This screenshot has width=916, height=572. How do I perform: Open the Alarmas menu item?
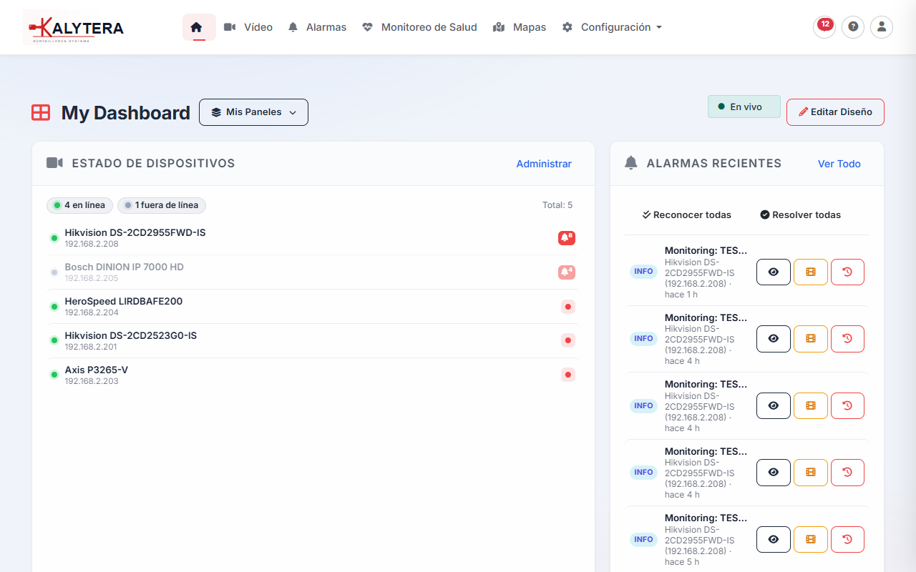[317, 27]
